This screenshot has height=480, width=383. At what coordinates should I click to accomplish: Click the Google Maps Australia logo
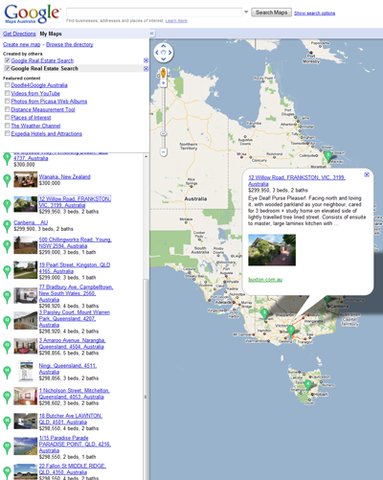pyautogui.click(x=32, y=13)
